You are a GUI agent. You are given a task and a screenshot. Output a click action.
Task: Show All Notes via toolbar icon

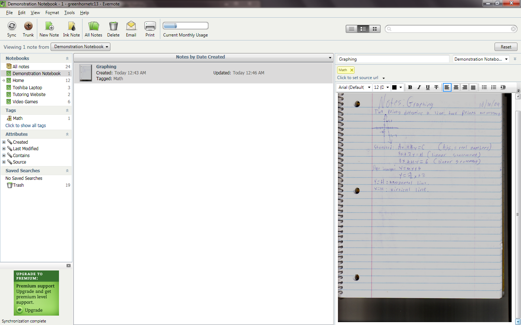coord(93,29)
